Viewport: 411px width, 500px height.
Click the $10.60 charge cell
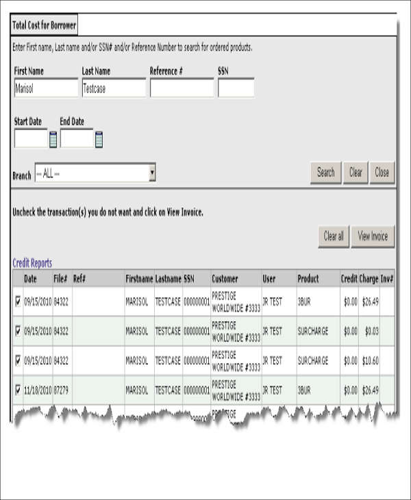point(370,361)
